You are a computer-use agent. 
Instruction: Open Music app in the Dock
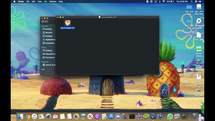coord(34,117)
